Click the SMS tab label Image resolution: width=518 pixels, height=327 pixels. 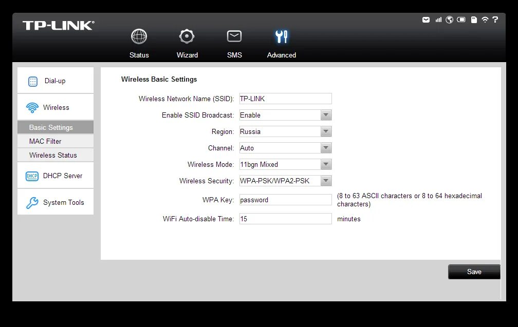[234, 55]
